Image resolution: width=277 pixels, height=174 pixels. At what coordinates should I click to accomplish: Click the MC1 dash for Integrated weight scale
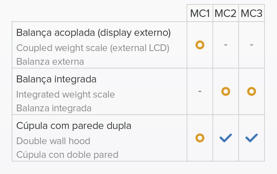coord(200,91)
